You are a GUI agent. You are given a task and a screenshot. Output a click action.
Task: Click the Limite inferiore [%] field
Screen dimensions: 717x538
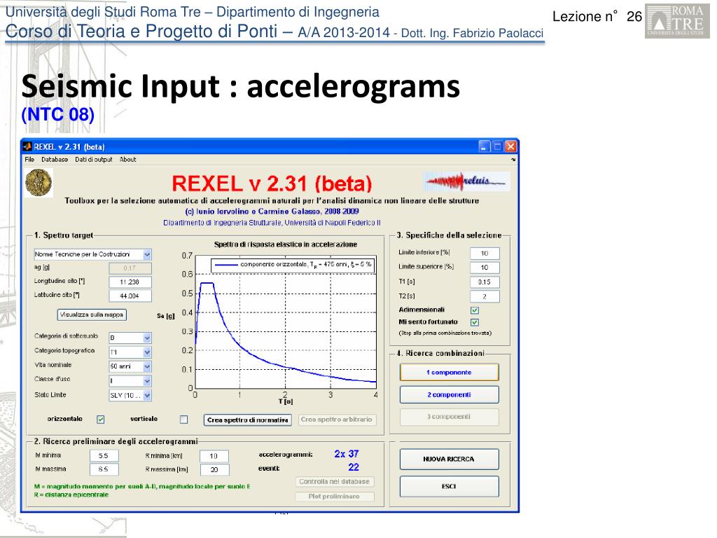(x=485, y=254)
